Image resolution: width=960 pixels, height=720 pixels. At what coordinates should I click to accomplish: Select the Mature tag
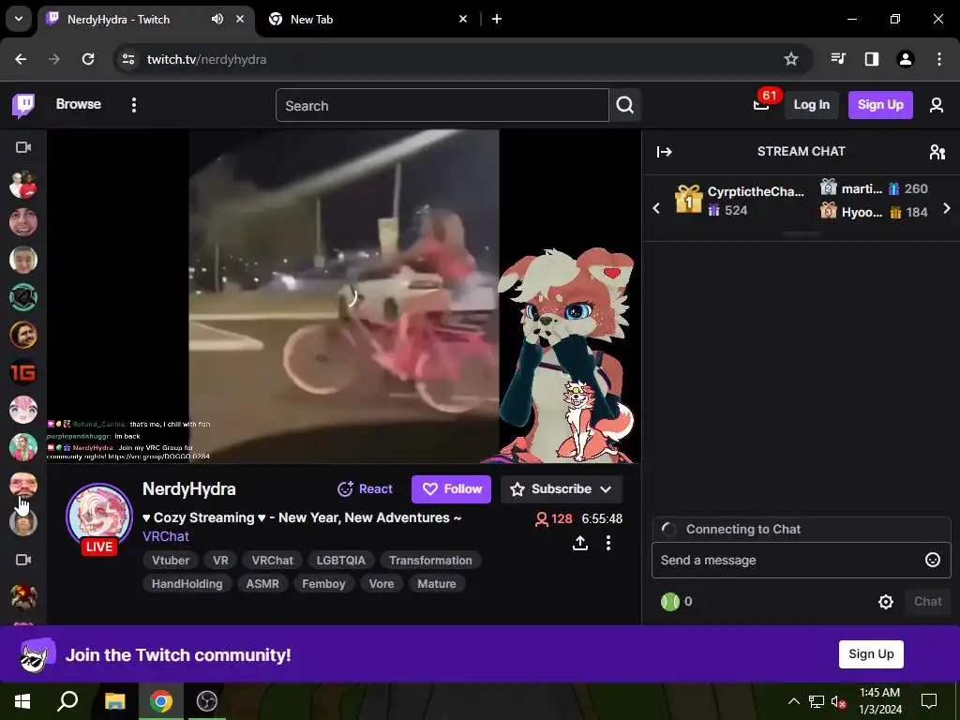point(437,583)
